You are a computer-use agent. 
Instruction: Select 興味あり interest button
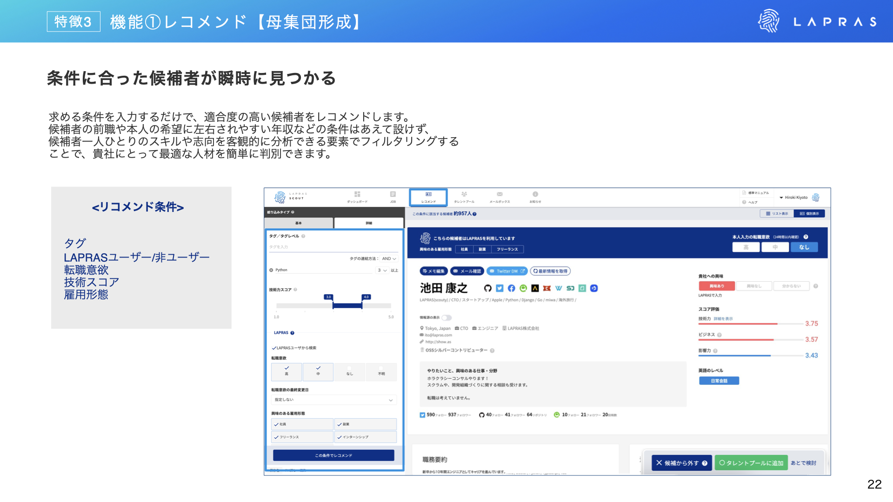717,286
